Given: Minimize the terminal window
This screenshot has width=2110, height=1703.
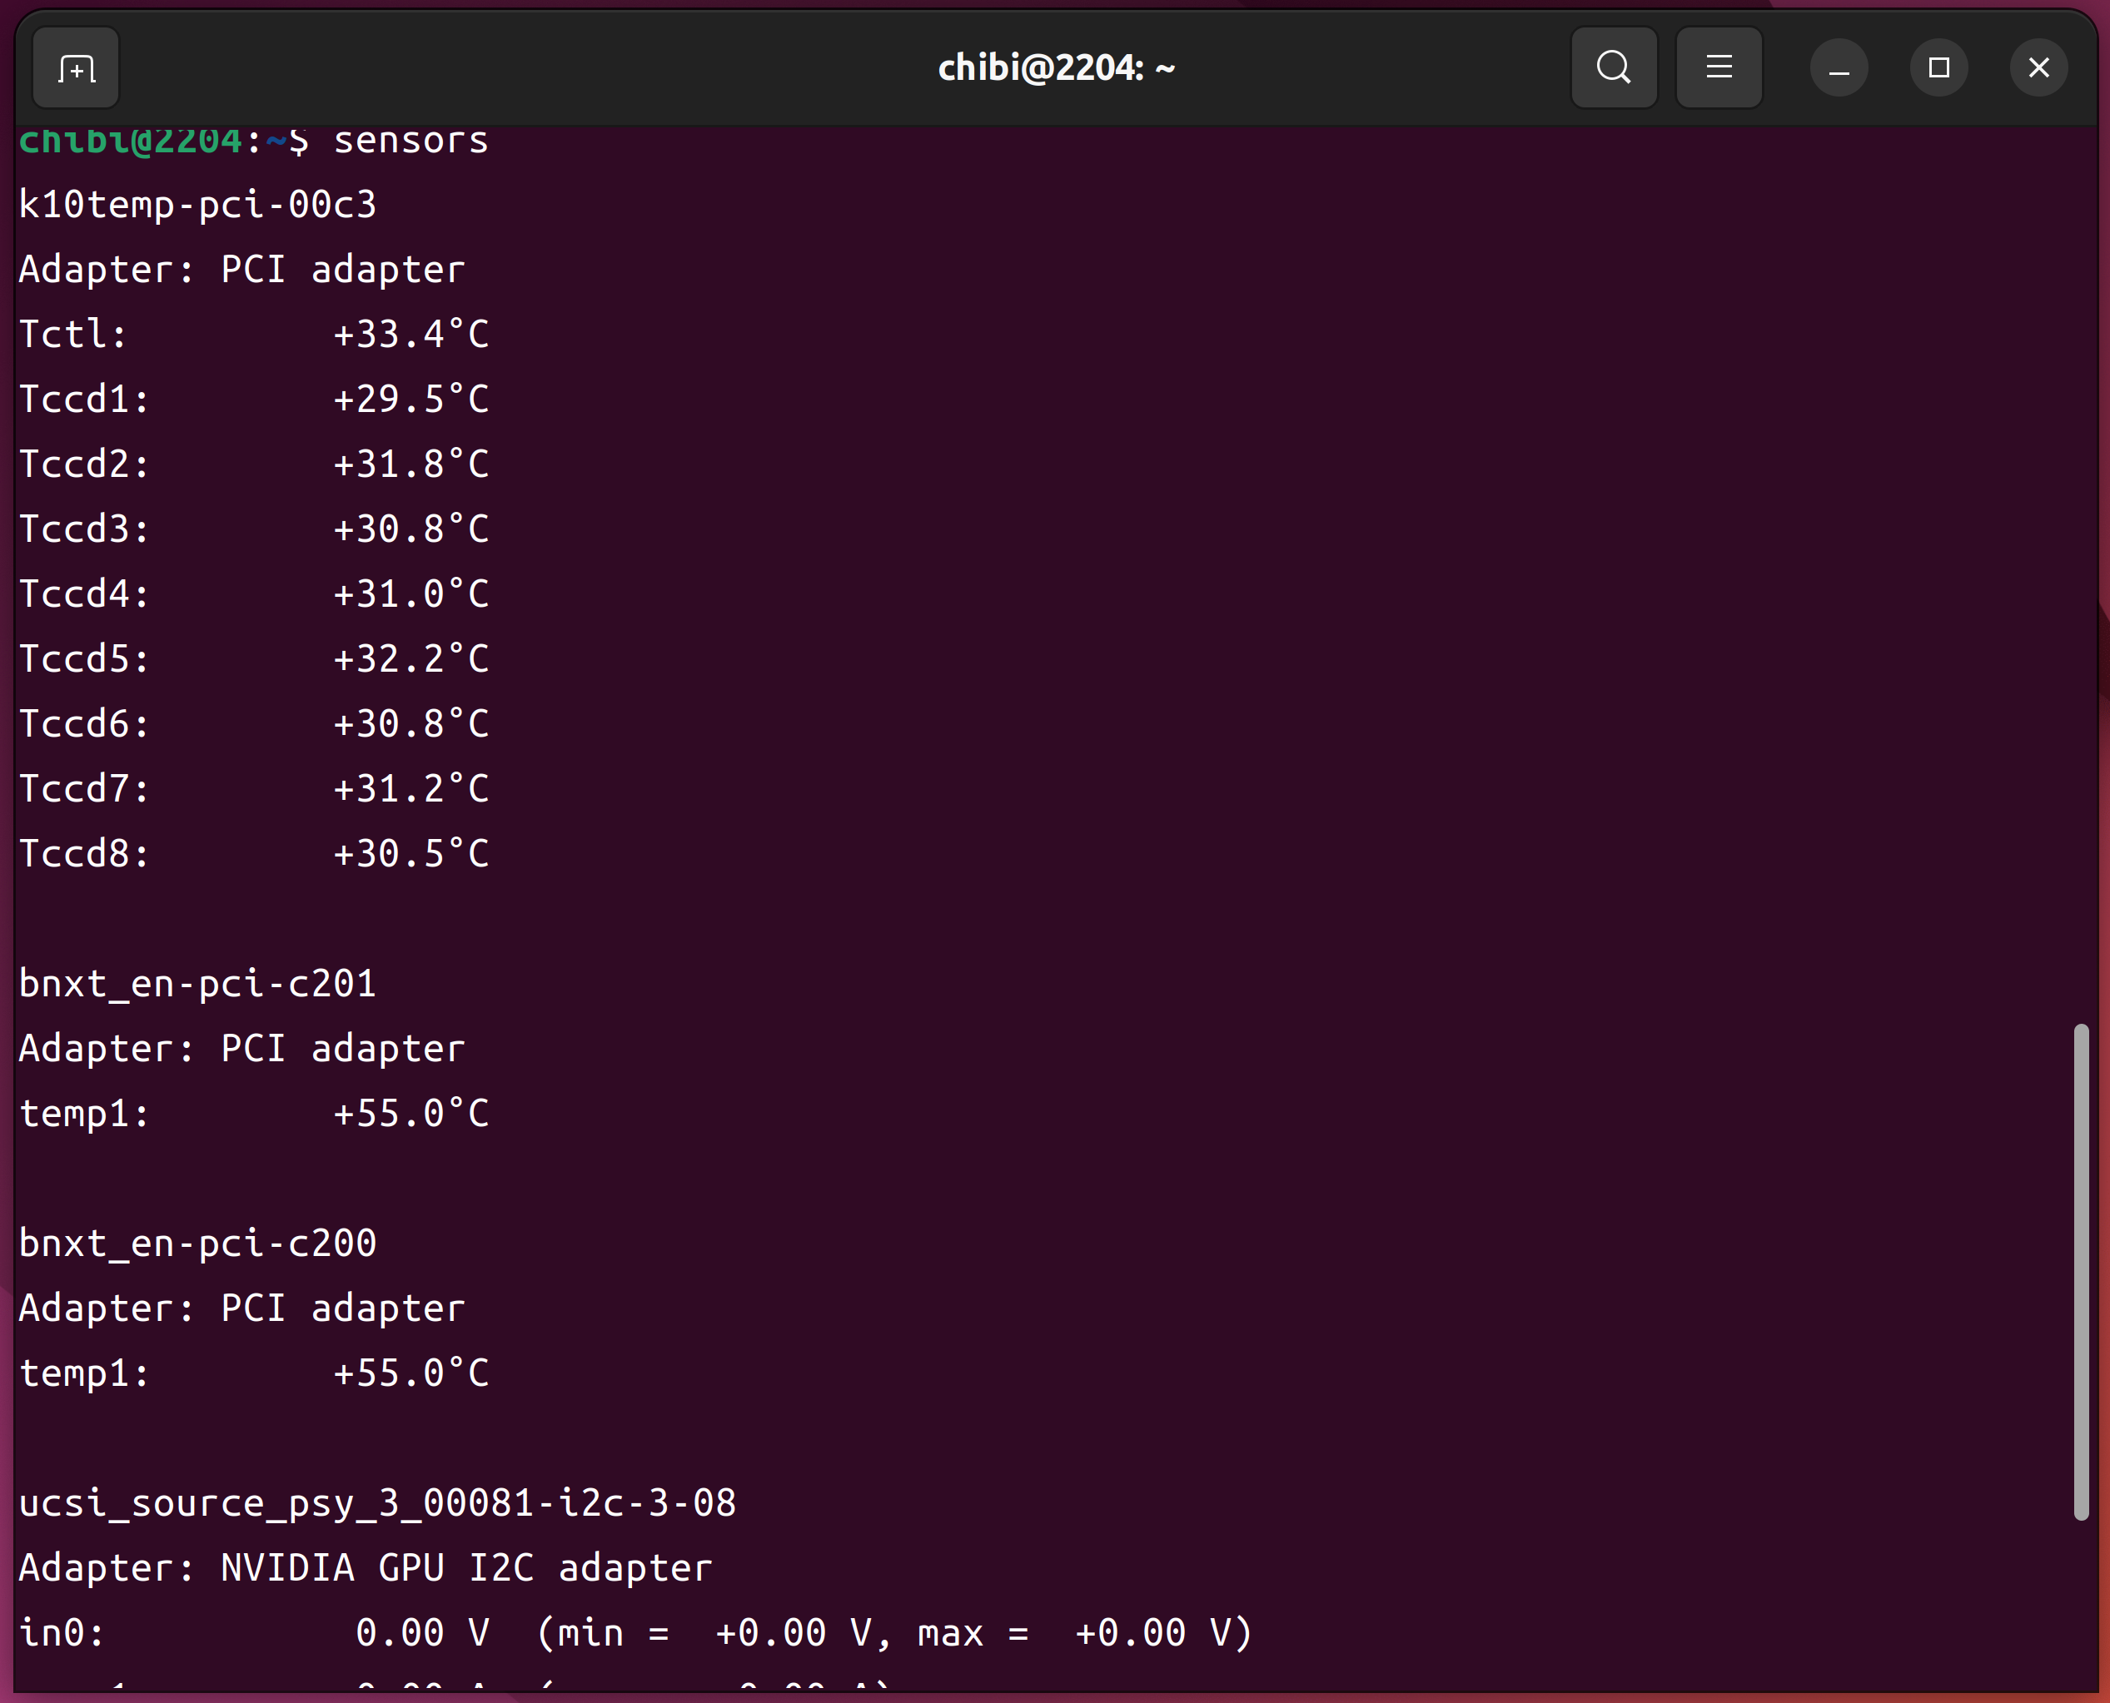Looking at the screenshot, I should click(1839, 67).
